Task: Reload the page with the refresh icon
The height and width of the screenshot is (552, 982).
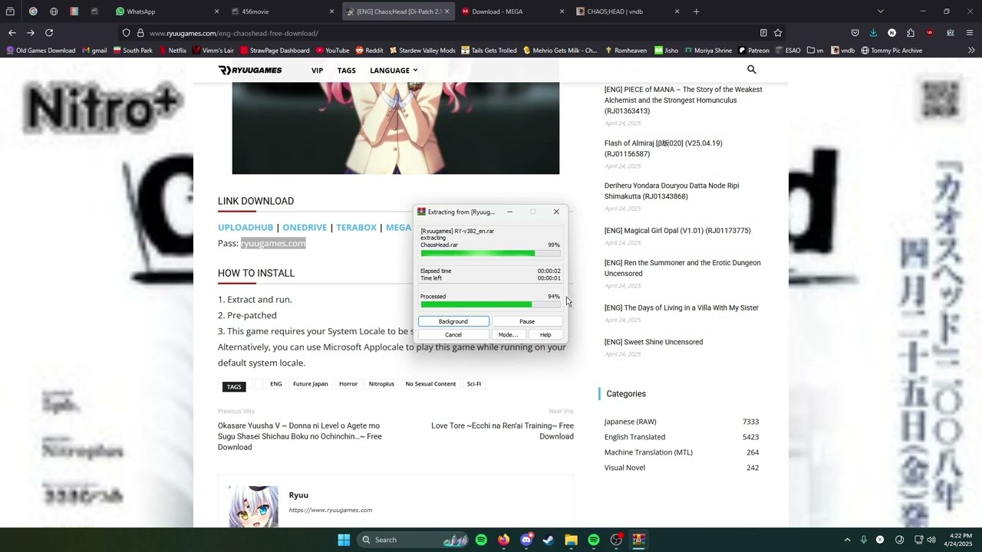Action: point(49,33)
